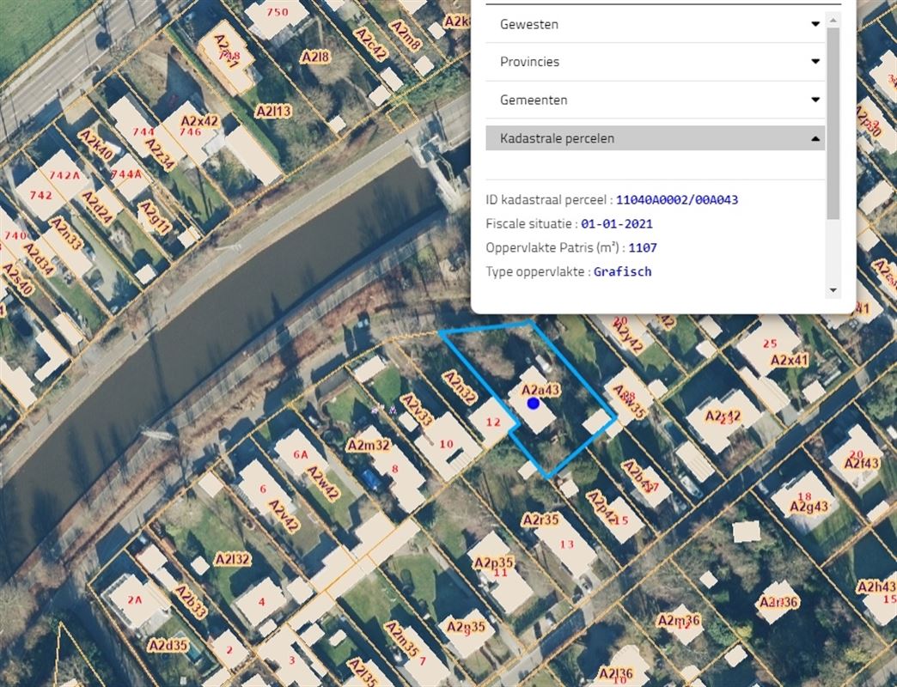Click the building numbered 2A

(x=134, y=600)
